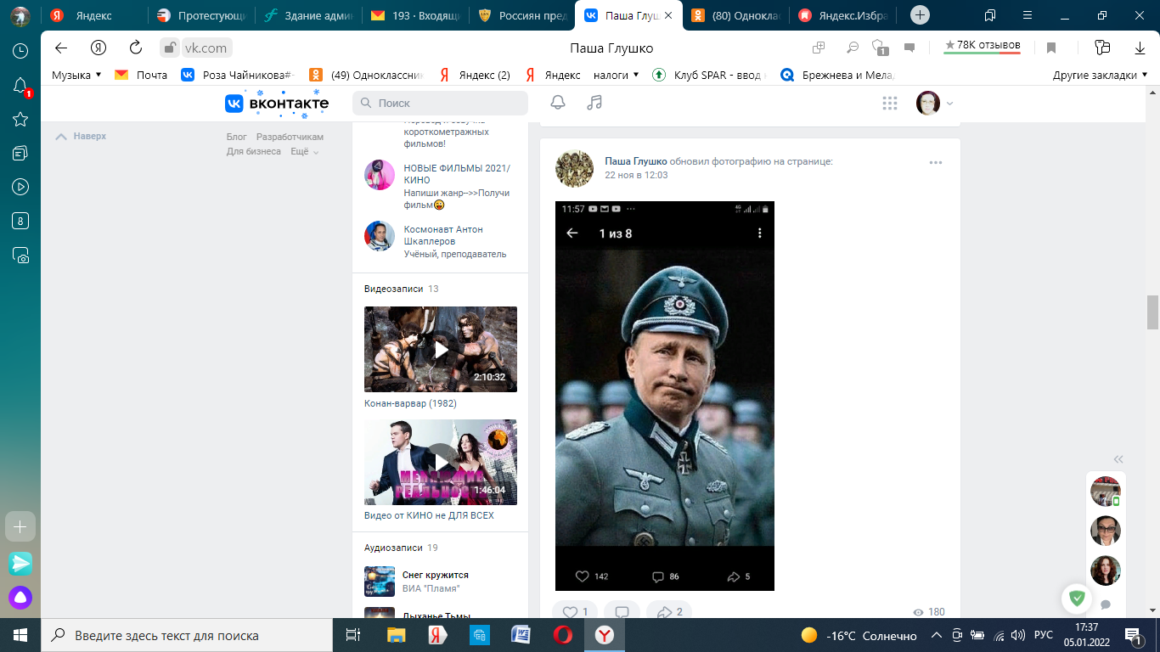Viewport: 1160px width, 652px height.
Task: Open the Ещё footer dropdown
Action: tap(304, 151)
